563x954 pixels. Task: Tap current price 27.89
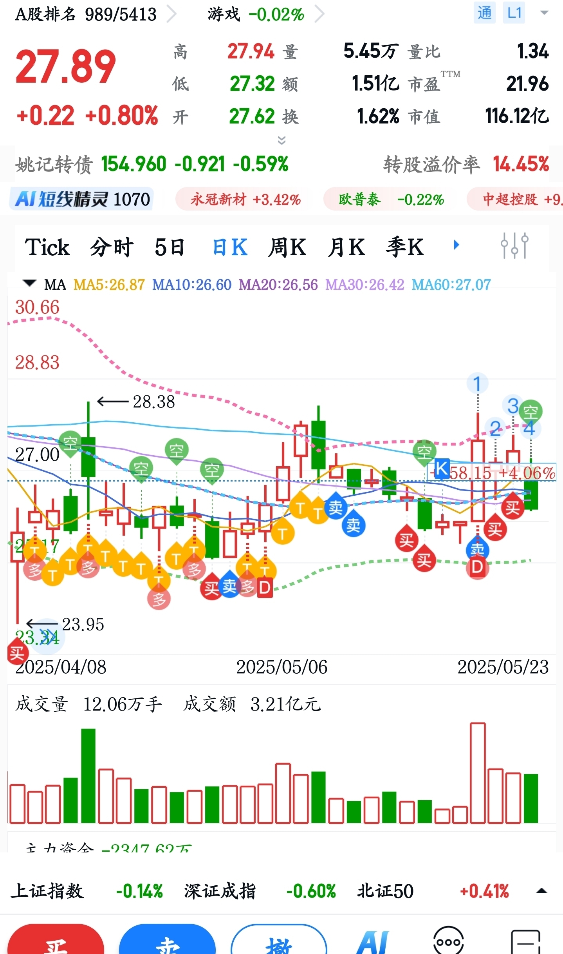(65, 67)
